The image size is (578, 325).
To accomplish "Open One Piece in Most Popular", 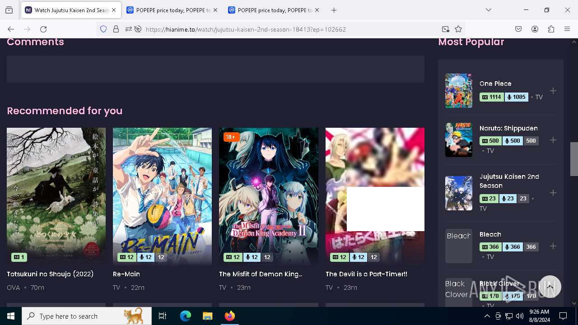I will pyautogui.click(x=495, y=84).
